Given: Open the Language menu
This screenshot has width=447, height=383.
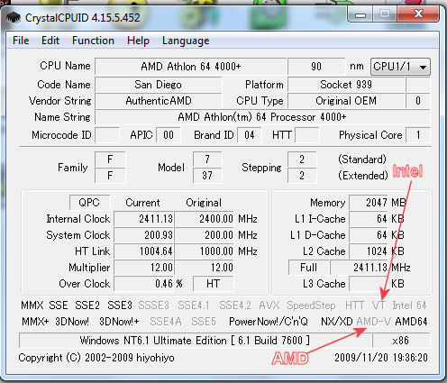Looking at the screenshot, I should click(186, 41).
